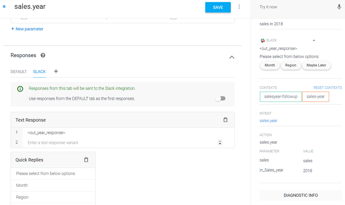This screenshot has height=205, width=345.
Task: Select the Month quick reply chip
Action: [x=270, y=65]
